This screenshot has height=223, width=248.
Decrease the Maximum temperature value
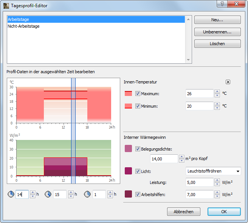[x=217, y=96]
